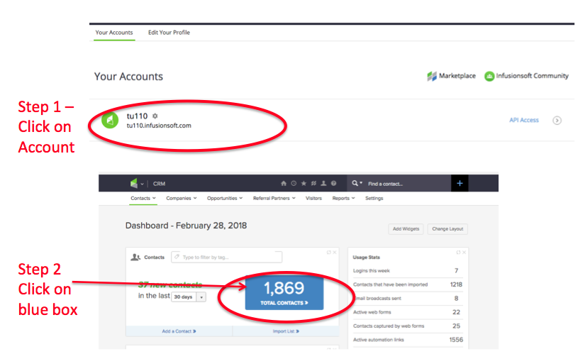Open the Opportunities menu dropdown

point(225,198)
